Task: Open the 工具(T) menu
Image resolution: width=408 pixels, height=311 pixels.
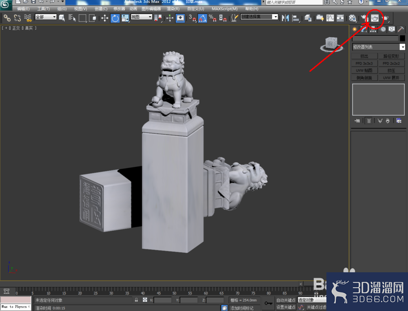Action: point(44,9)
